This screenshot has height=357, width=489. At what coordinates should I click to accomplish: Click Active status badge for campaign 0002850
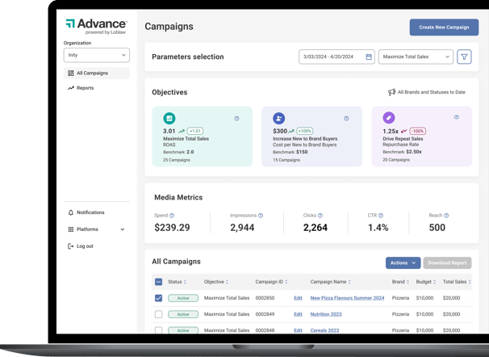[x=183, y=298]
